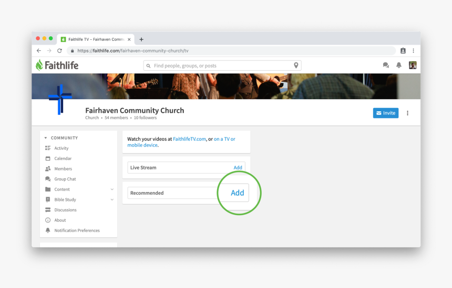The height and width of the screenshot is (288, 452).
Task: Click Fairhaven Community Church title
Action: [x=135, y=111]
